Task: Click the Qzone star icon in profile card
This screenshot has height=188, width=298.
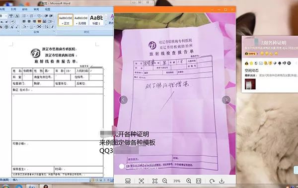Action: pos(251,63)
